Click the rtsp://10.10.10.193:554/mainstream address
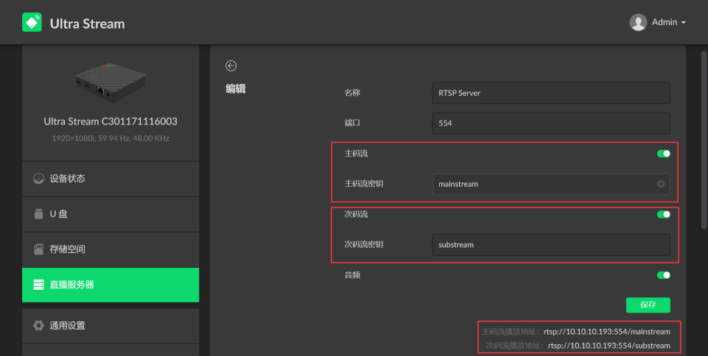 (607, 332)
